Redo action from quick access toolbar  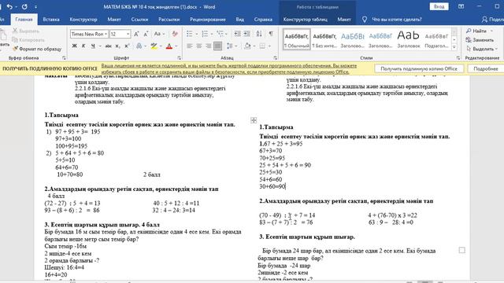tap(24, 7)
